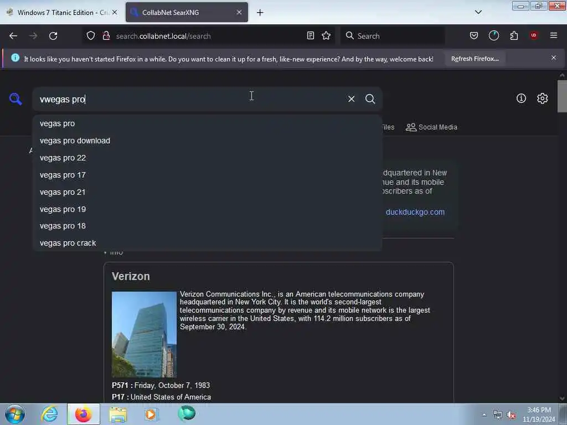Open the Social Media category tab
This screenshot has width=567, height=425.
pyautogui.click(x=431, y=127)
